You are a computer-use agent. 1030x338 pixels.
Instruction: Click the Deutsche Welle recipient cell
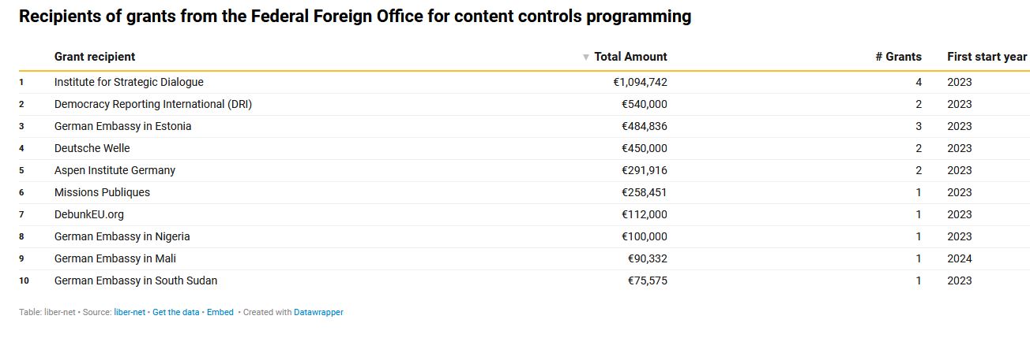pos(92,148)
